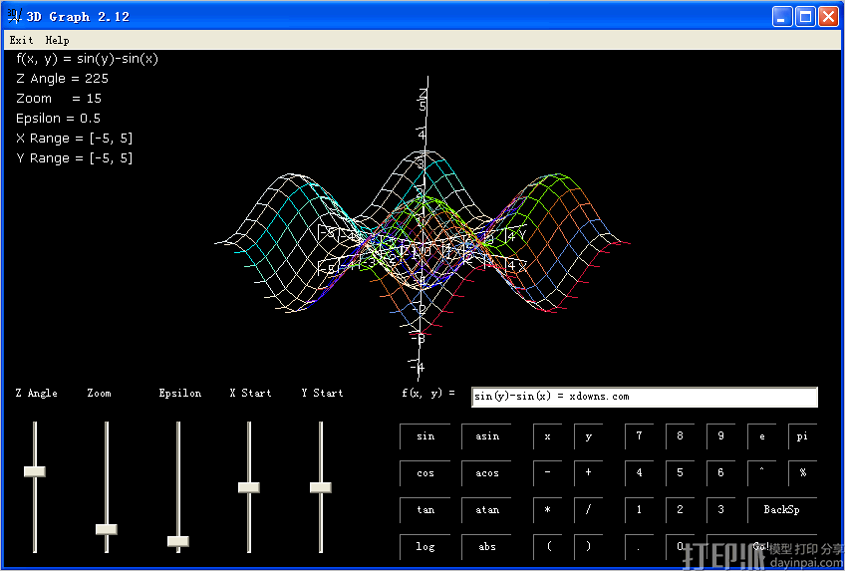Click the Epsilon slider thumb
The height and width of the screenshot is (571, 845).
[x=177, y=541]
